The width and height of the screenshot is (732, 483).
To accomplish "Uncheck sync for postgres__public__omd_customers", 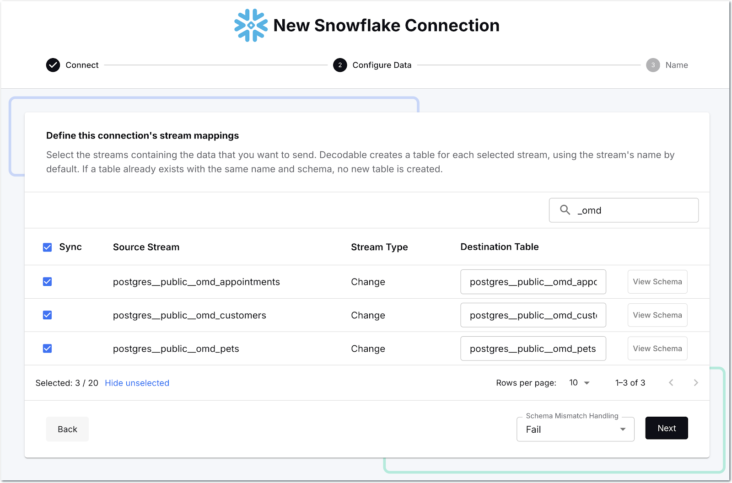I will tap(48, 315).
